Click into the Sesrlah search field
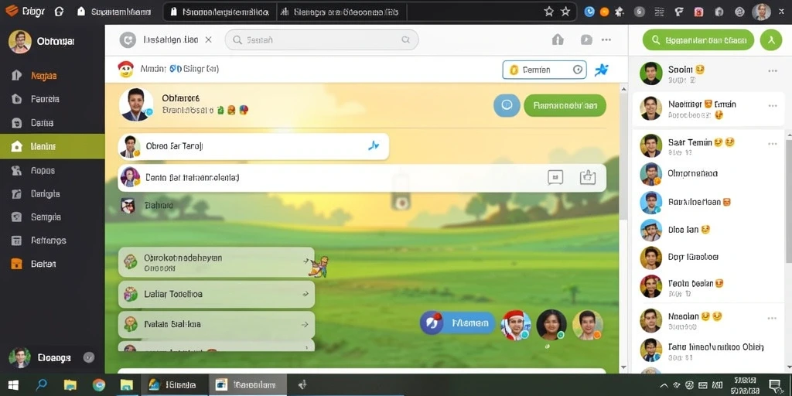The image size is (792, 396). [x=322, y=39]
